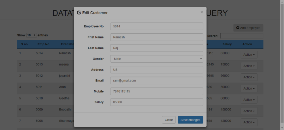Focus the Mobile input field
Screen dimensions: 284x130
click(x=157, y=91)
